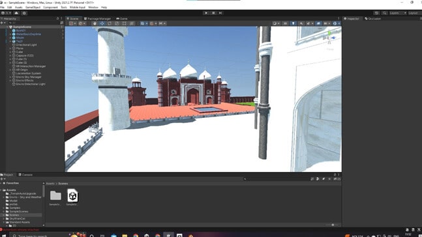Open Hierarchy create plus dropdown

[x=3, y=23]
